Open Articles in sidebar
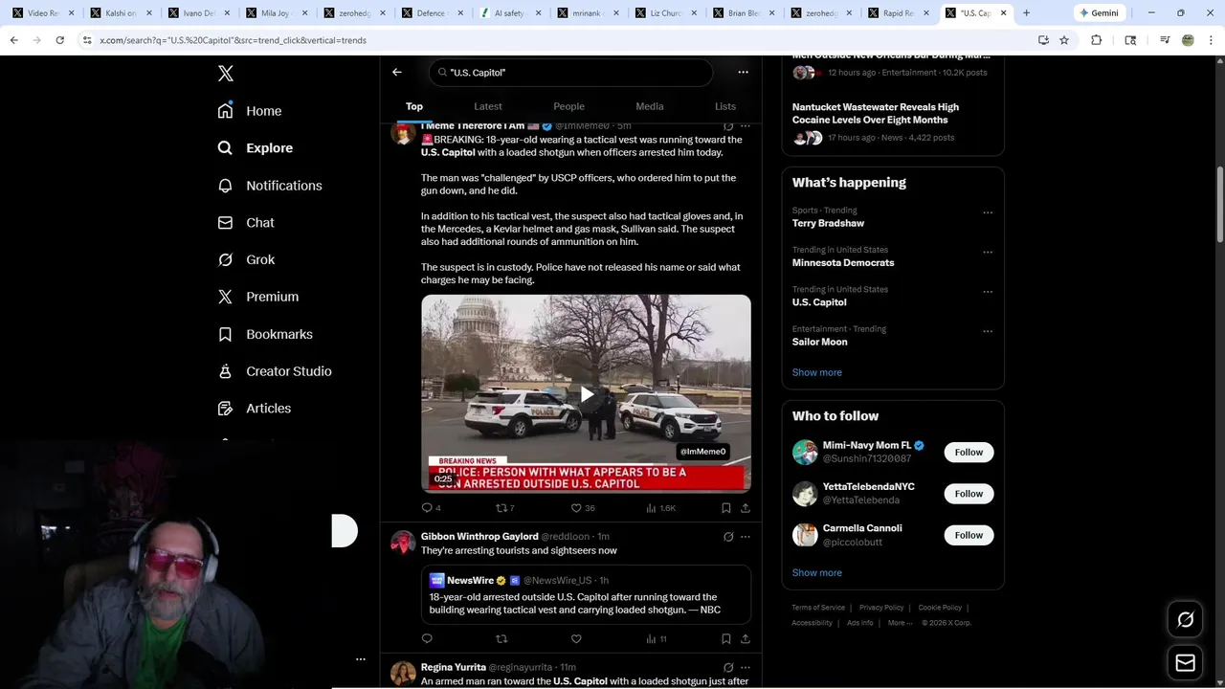This screenshot has height=689, width=1225. (x=255, y=408)
